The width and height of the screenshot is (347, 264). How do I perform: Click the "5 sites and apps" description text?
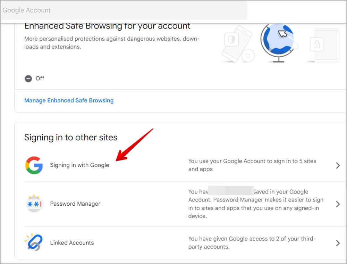[252, 165]
